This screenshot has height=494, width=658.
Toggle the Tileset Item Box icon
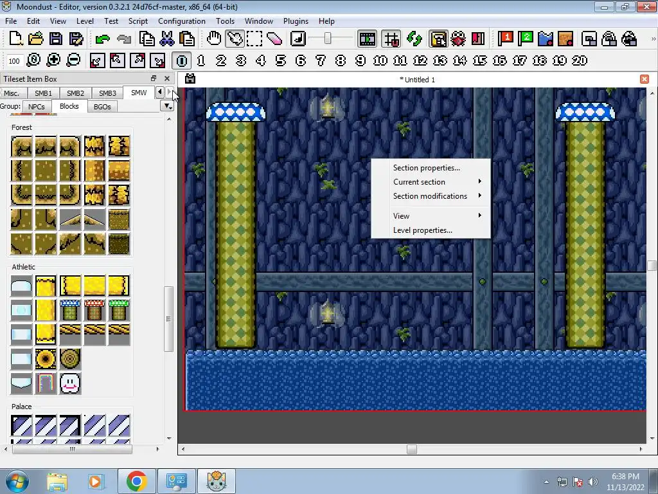438,39
